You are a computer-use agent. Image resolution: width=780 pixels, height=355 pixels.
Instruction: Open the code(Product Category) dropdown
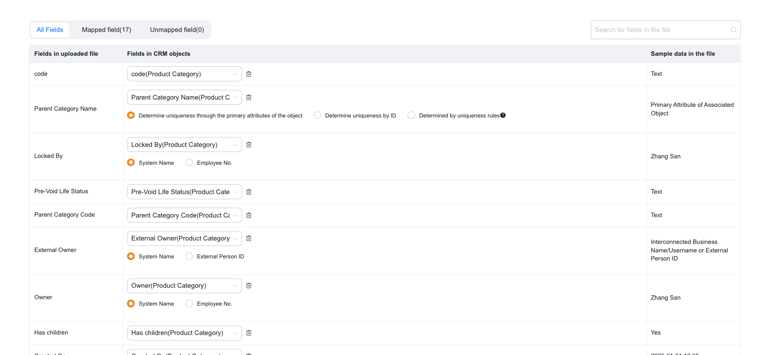[x=185, y=74]
